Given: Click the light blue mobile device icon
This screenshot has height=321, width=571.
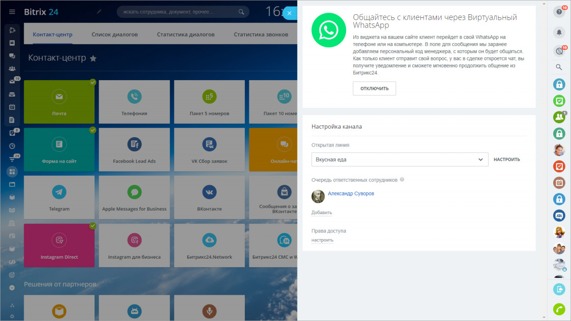Looking at the screenshot, I should pyautogui.click(x=559, y=289).
